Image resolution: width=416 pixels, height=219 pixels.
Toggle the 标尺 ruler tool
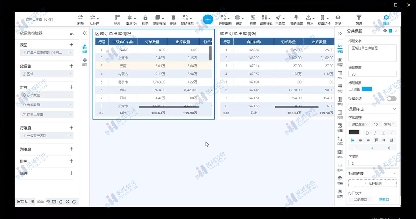point(117,20)
